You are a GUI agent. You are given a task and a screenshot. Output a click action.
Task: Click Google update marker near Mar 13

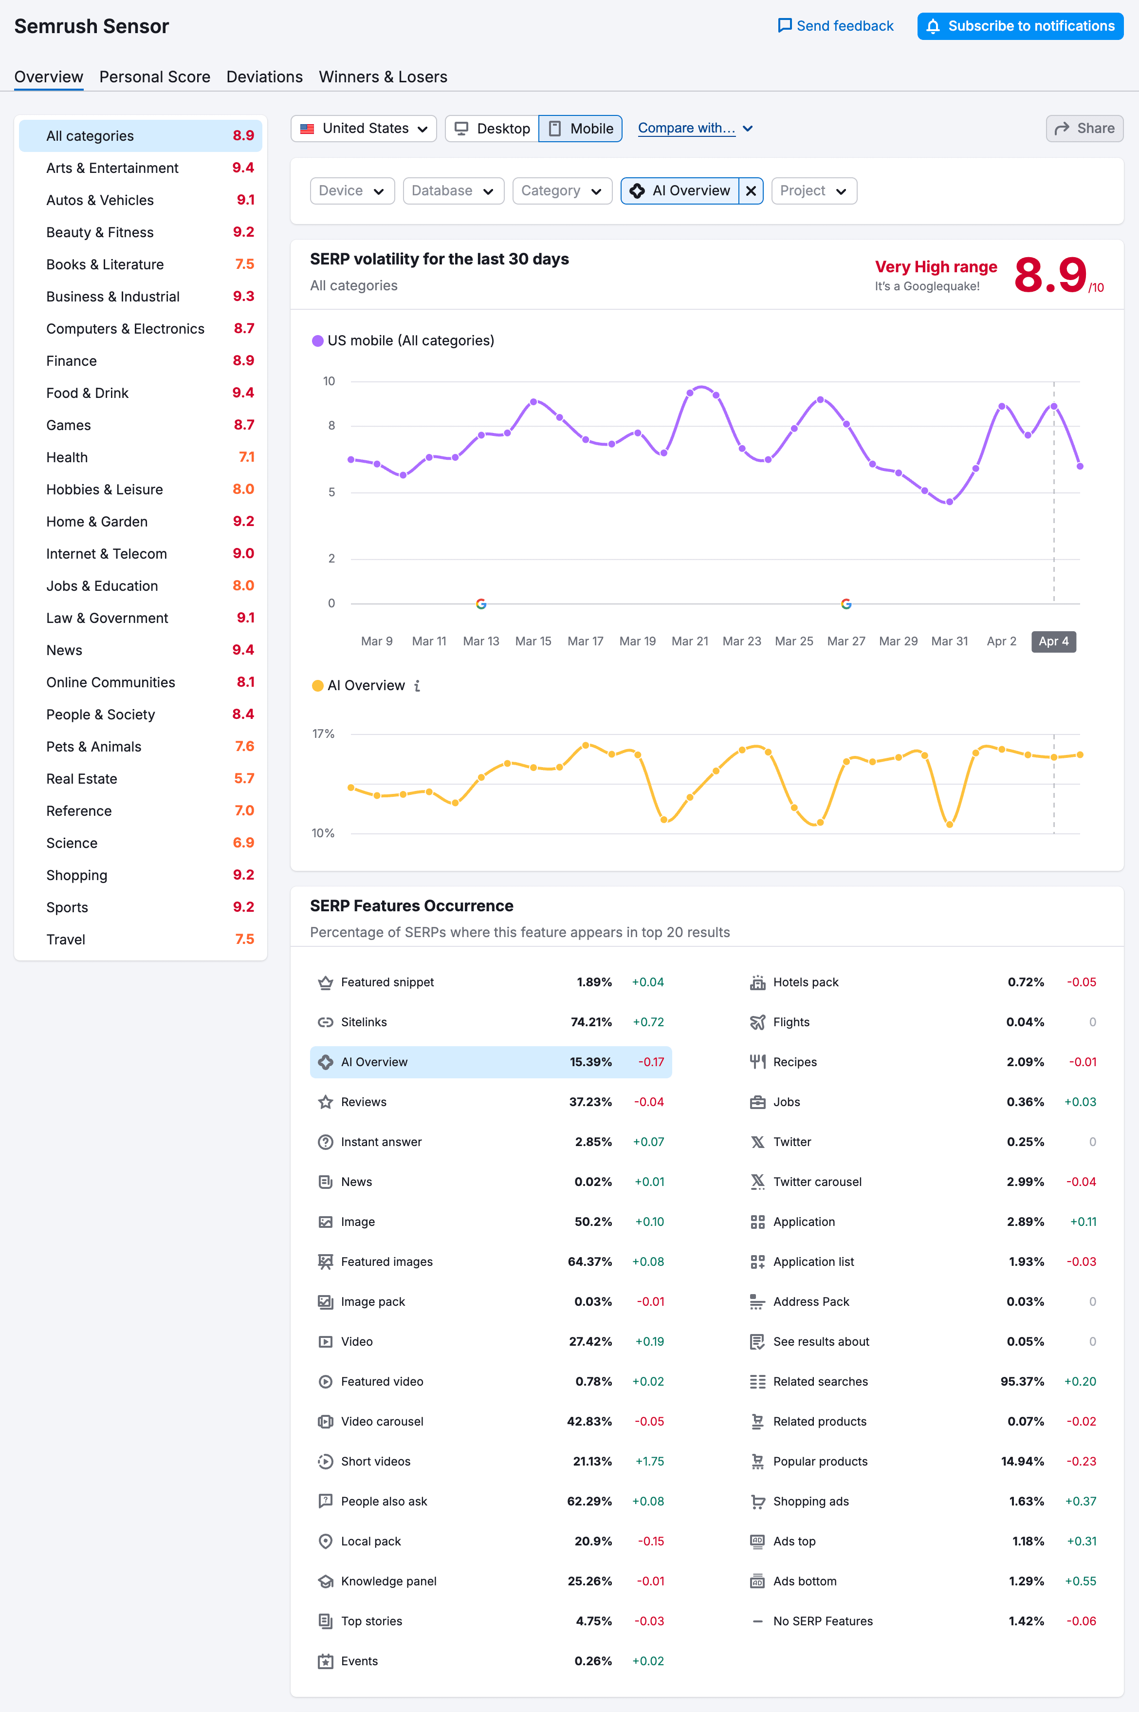point(481,604)
